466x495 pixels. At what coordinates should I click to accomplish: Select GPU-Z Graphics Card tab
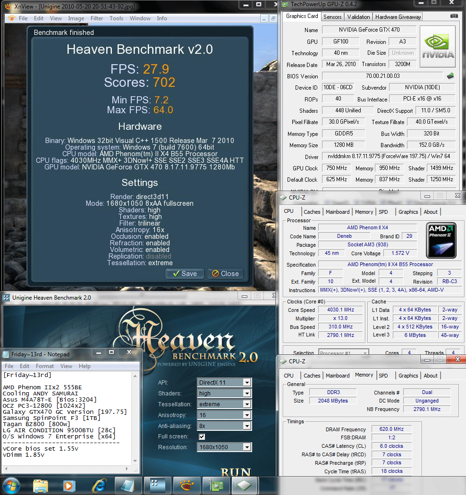pyautogui.click(x=302, y=16)
